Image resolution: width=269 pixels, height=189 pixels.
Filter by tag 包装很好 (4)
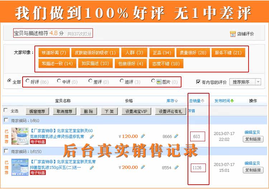pos(131,63)
